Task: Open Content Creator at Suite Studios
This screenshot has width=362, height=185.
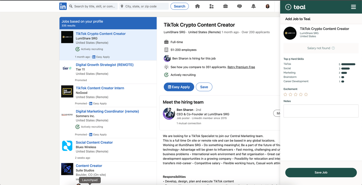Action: point(89,166)
